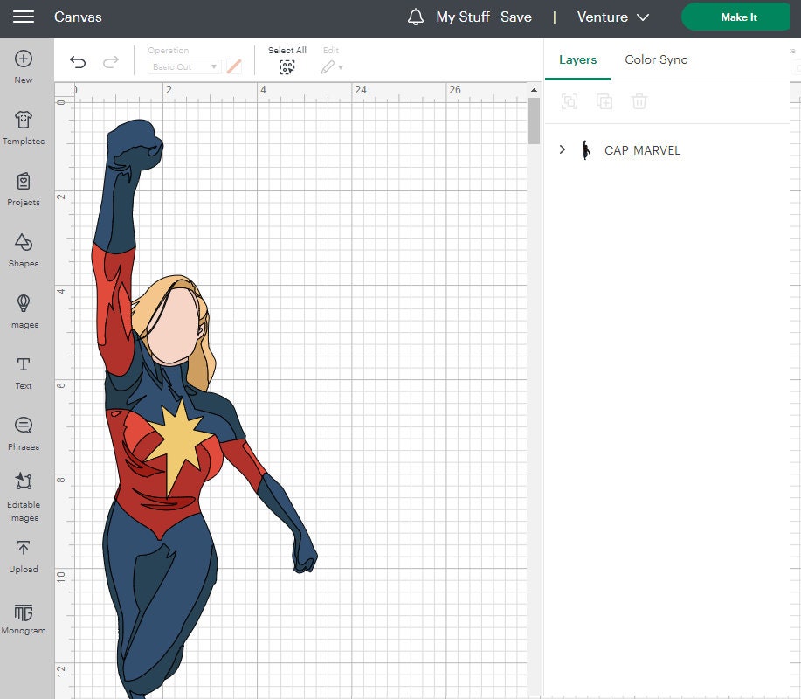Open the hamburger menu

coord(25,17)
